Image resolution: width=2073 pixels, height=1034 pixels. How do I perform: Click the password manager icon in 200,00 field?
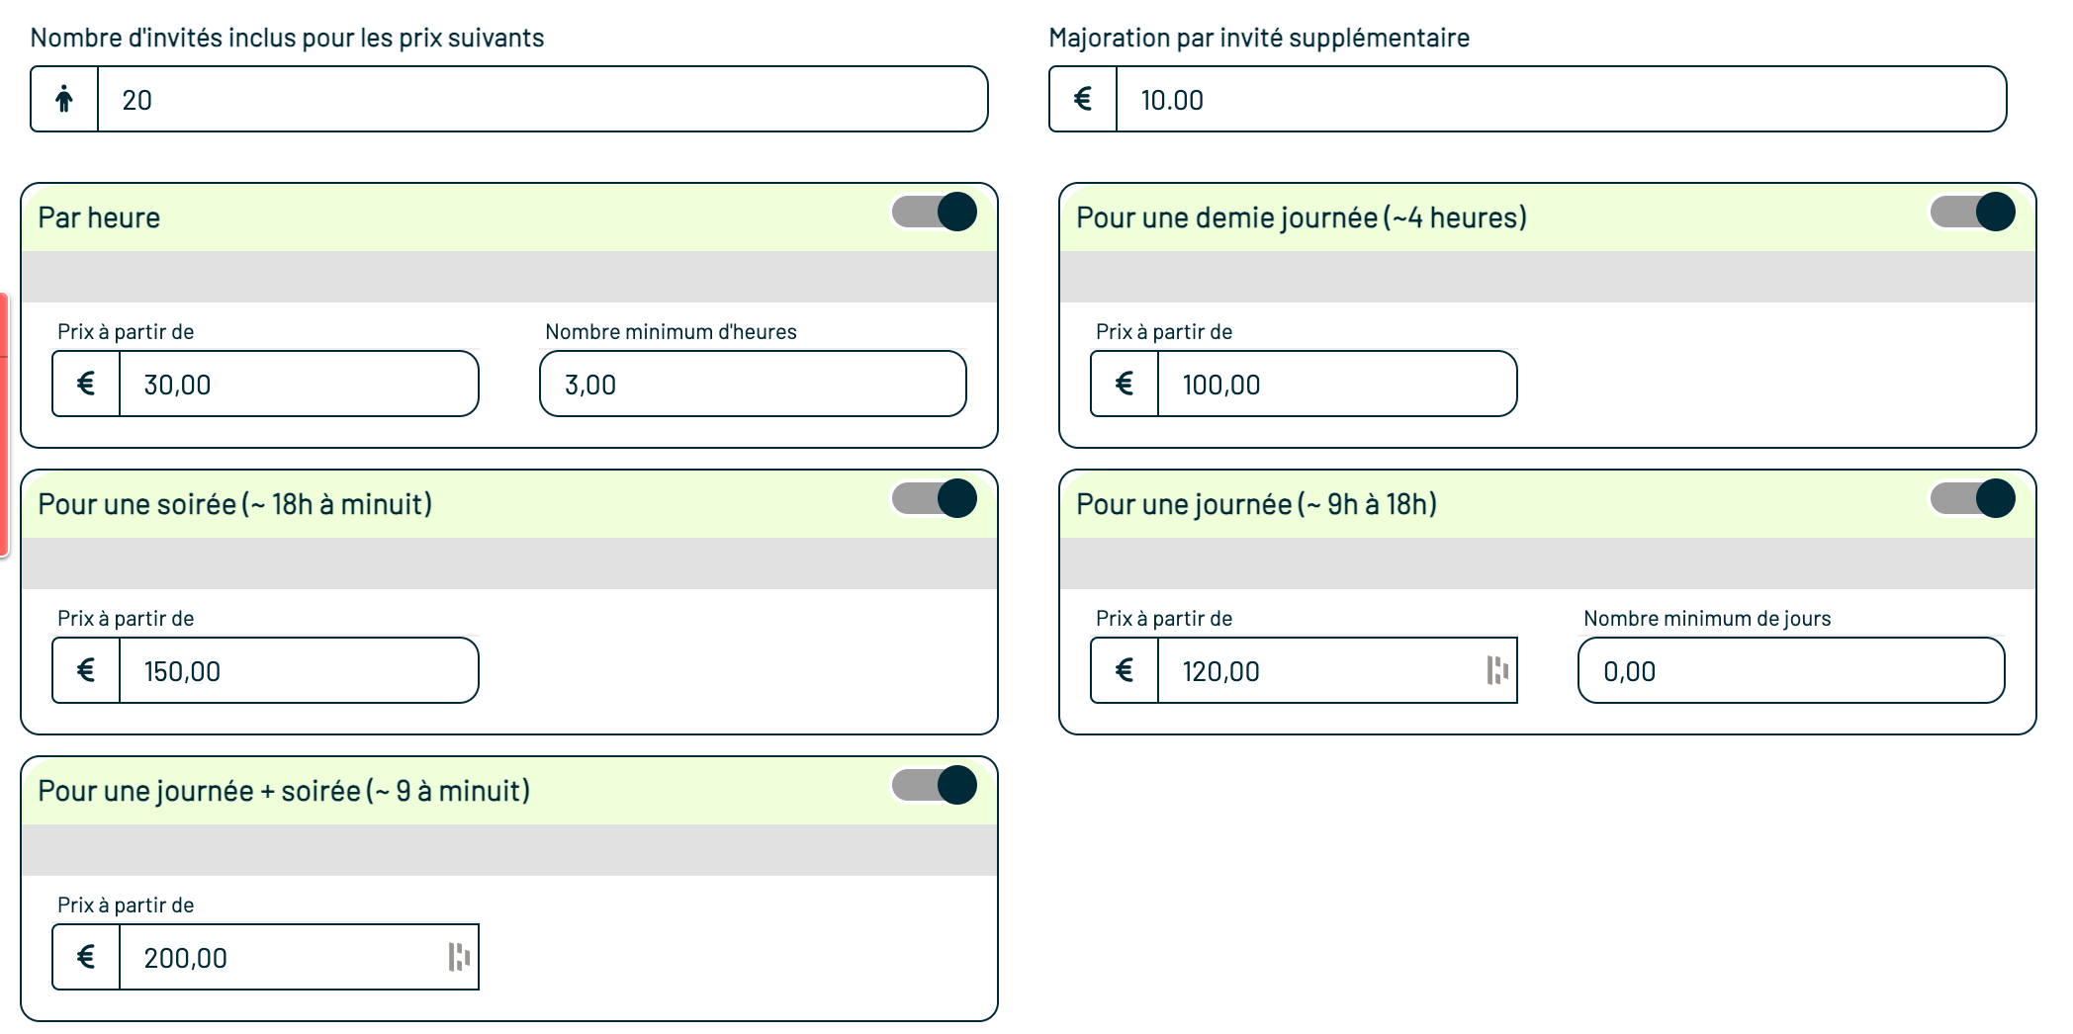click(459, 957)
